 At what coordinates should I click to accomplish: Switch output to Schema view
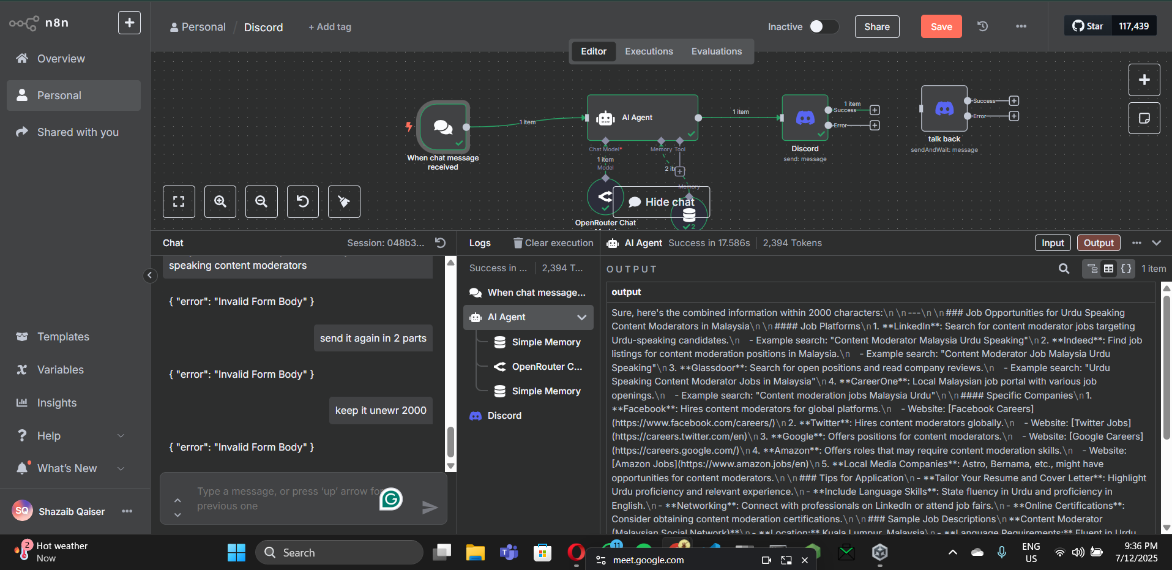coord(1092,269)
